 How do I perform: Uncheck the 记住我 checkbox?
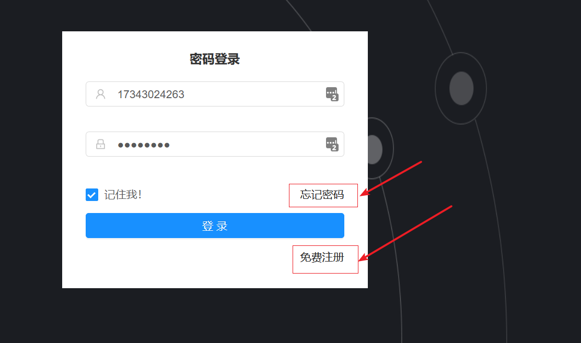(92, 195)
